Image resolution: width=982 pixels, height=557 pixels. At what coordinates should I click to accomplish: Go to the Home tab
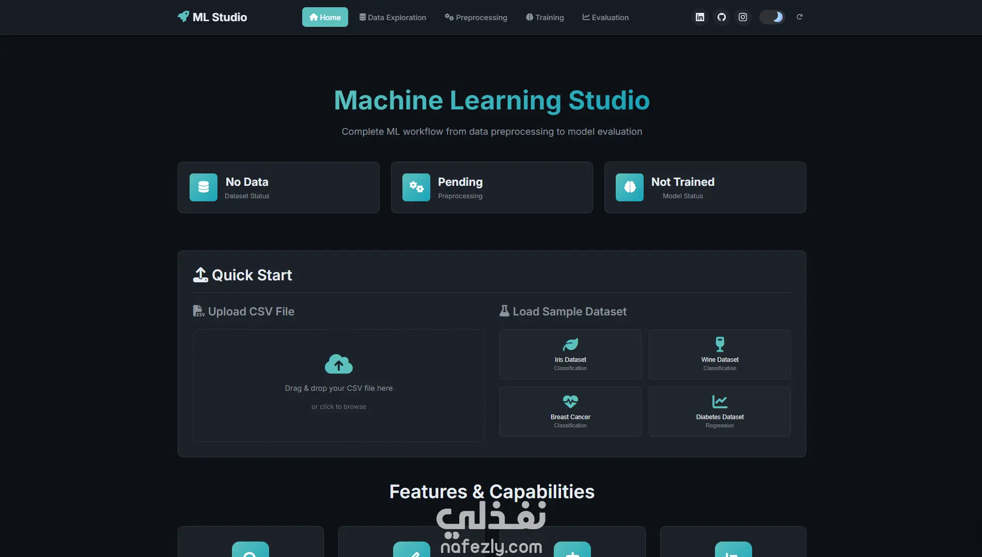(x=325, y=17)
